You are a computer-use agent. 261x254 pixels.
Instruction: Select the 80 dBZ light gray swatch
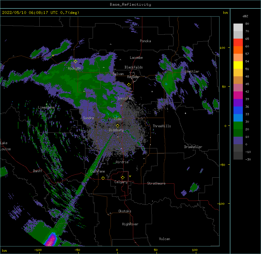[x=238, y=27]
